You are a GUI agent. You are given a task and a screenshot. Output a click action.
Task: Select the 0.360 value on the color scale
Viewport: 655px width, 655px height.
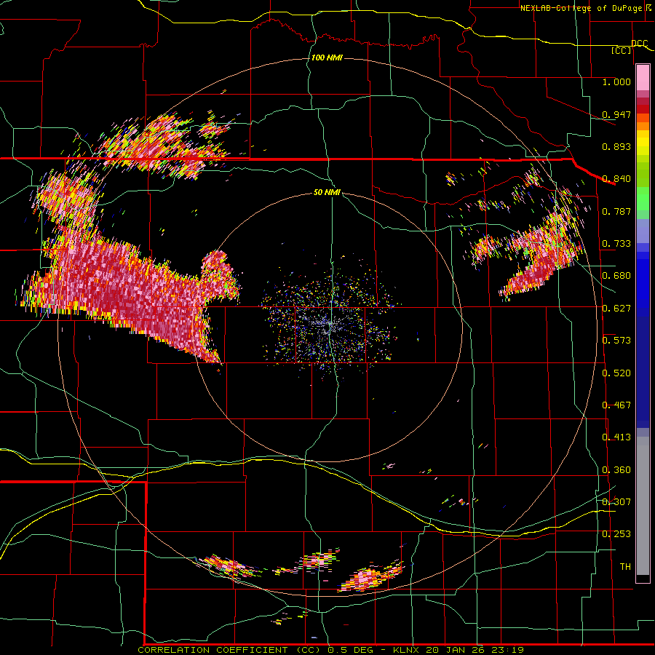(616, 470)
